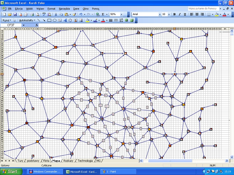Choose the Select Objects pointer tool
Viewport: 234px width, 175px height.
[15, 20]
